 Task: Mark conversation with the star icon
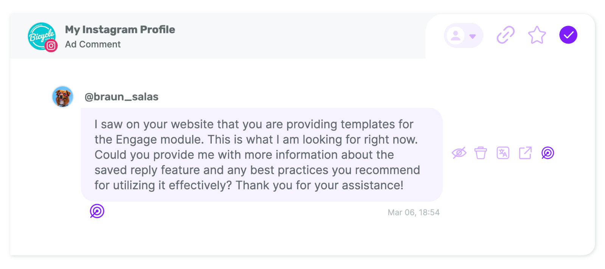coord(537,35)
